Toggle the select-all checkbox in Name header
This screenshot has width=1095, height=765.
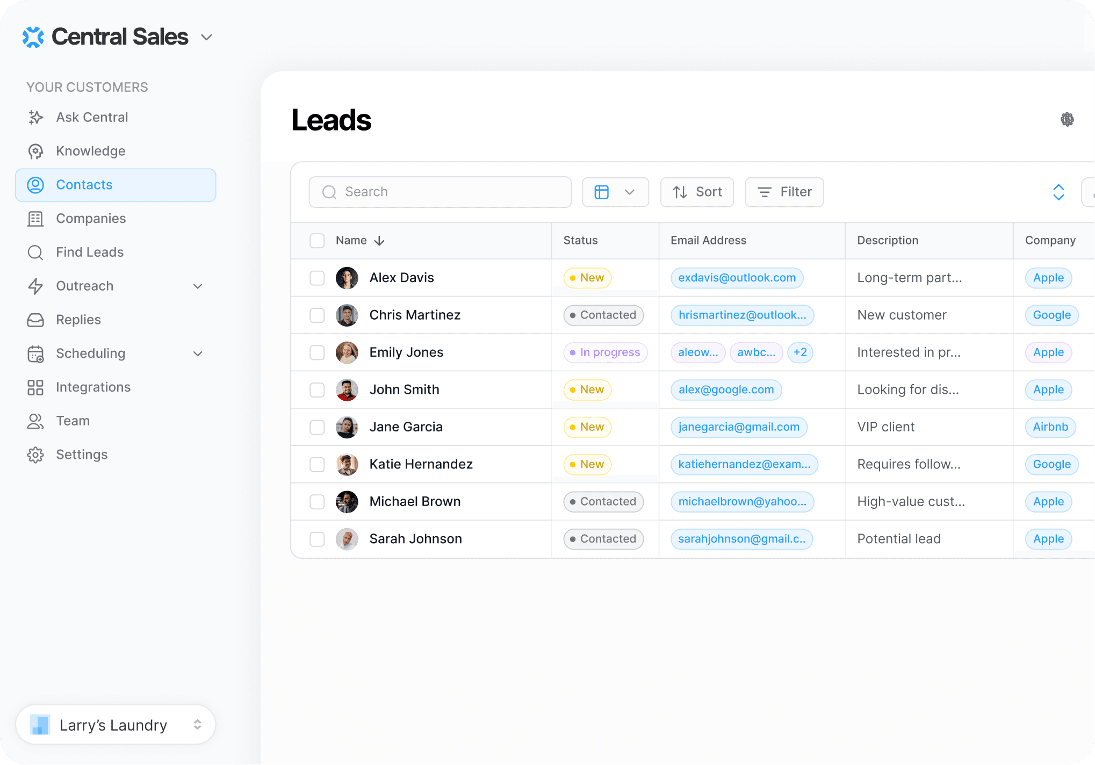(317, 241)
